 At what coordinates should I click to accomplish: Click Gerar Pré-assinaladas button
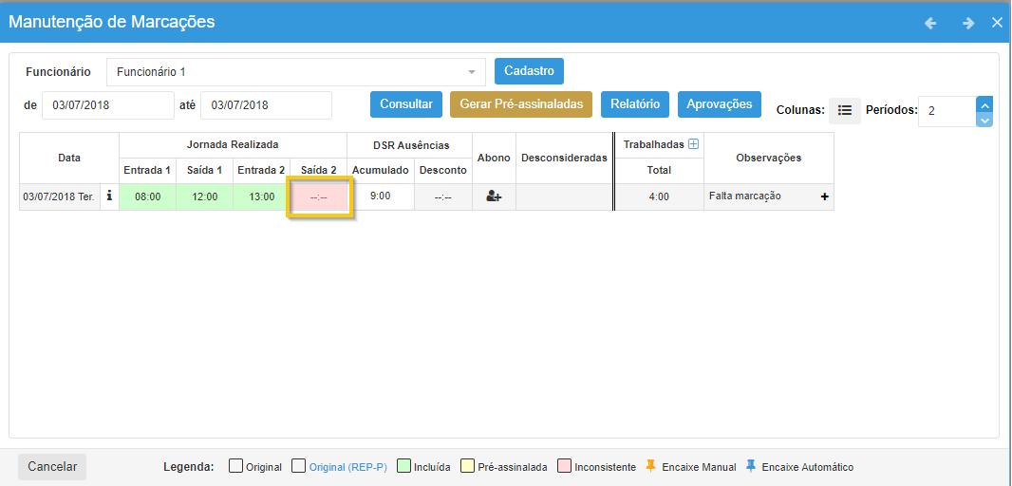(520, 104)
